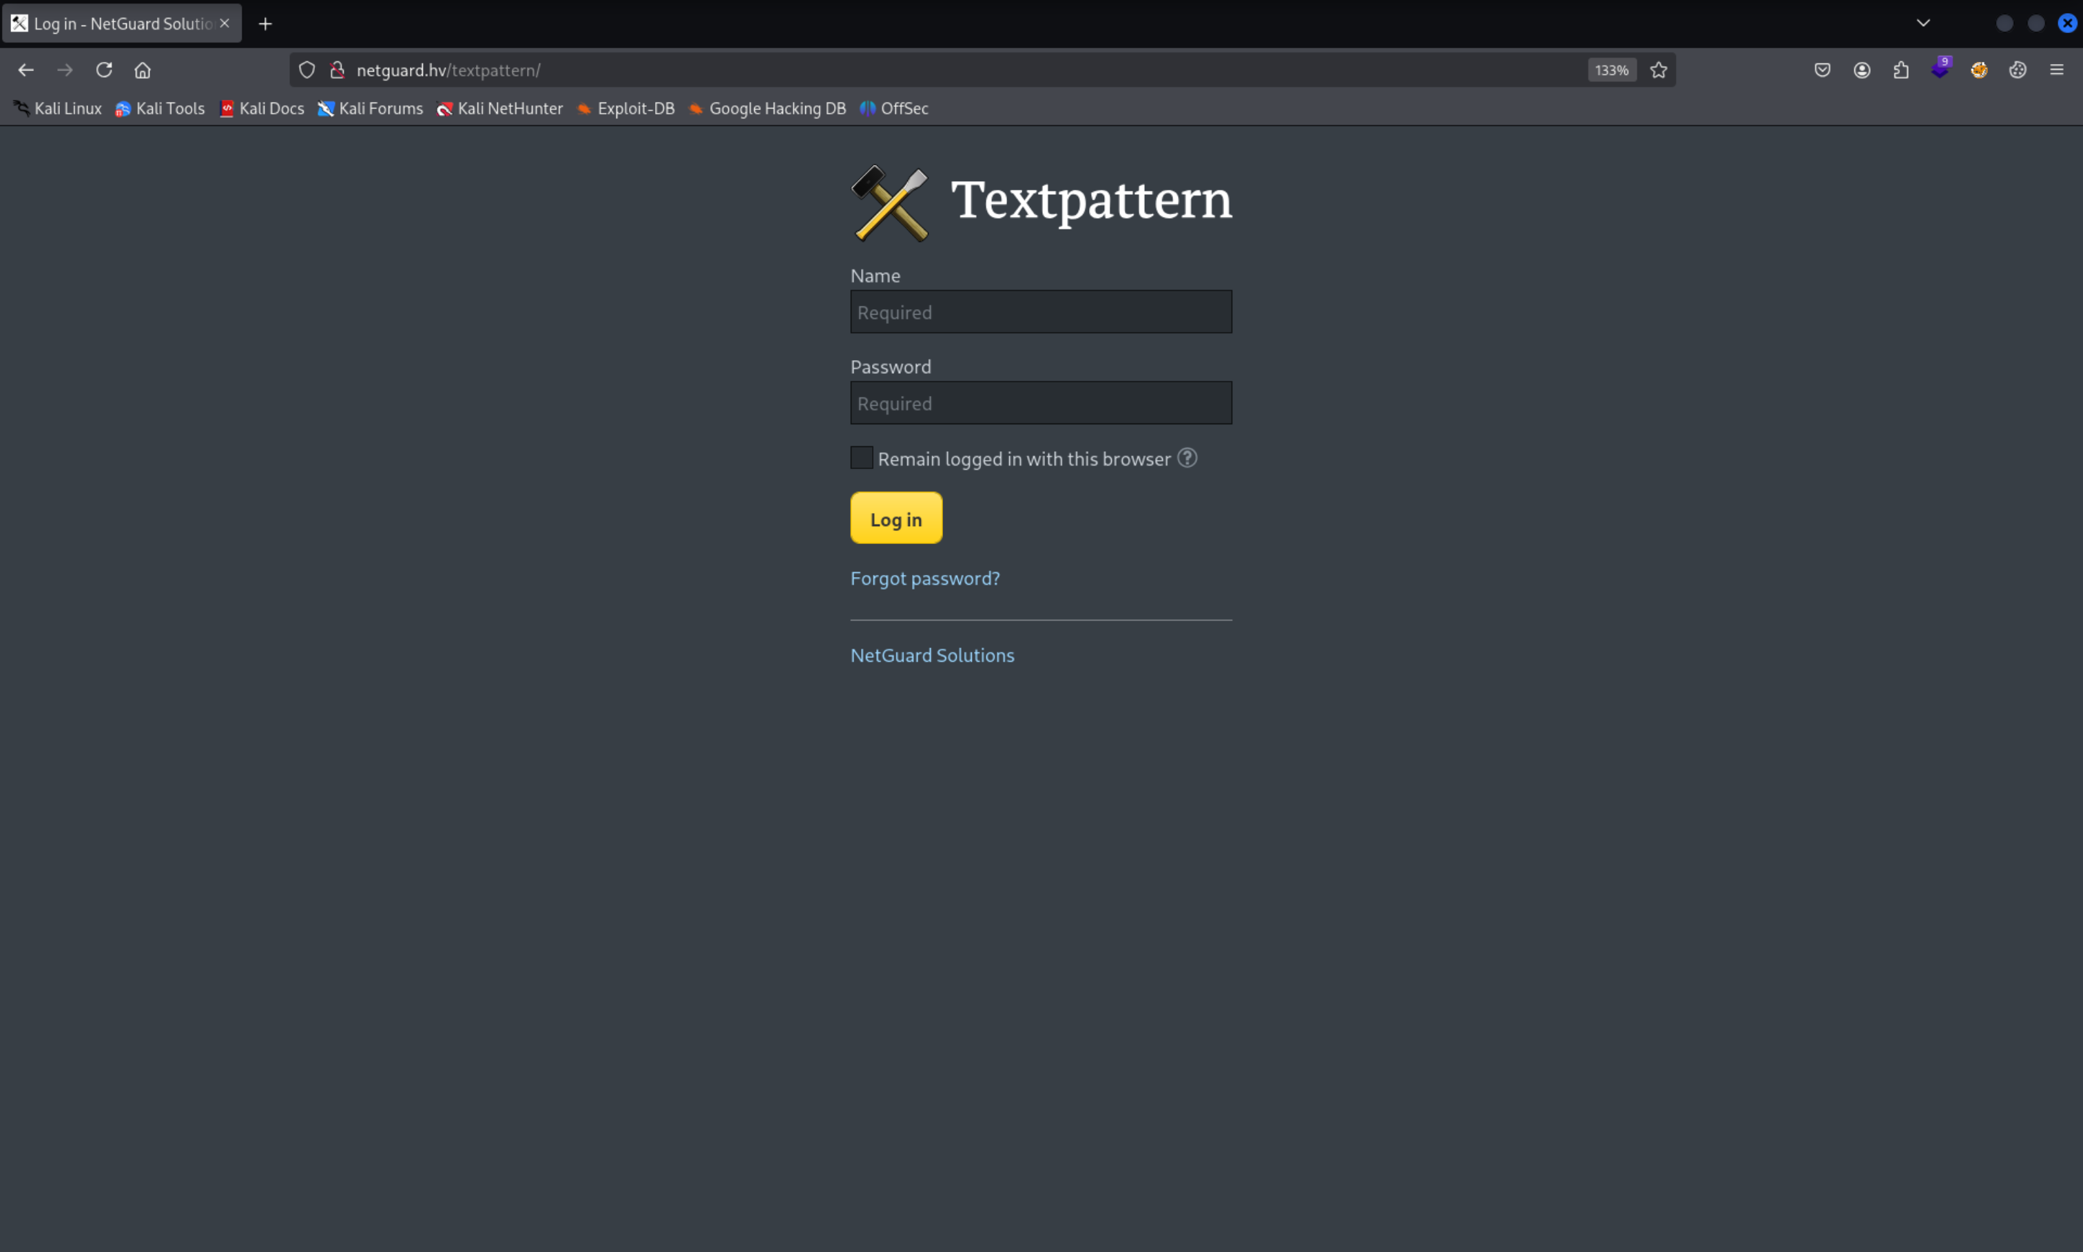Click the orange extension icon in toolbar
The image size is (2083, 1252).
(1979, 70)
